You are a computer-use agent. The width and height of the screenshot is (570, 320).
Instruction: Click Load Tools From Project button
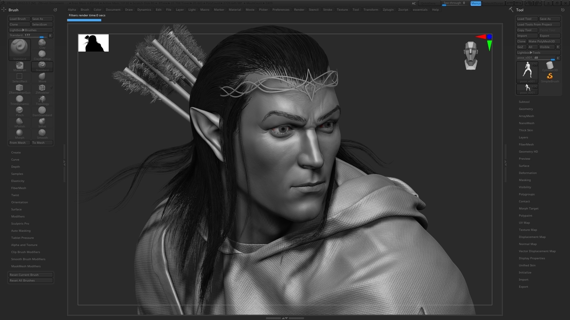pyautogui.click(x=538, y=25)
